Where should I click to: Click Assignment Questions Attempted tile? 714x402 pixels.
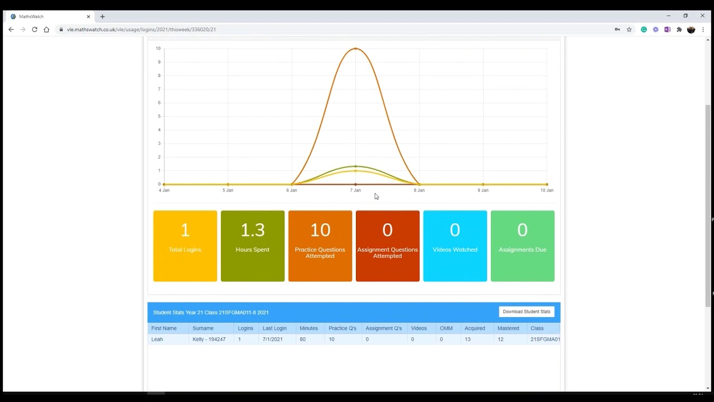[388, 246]
